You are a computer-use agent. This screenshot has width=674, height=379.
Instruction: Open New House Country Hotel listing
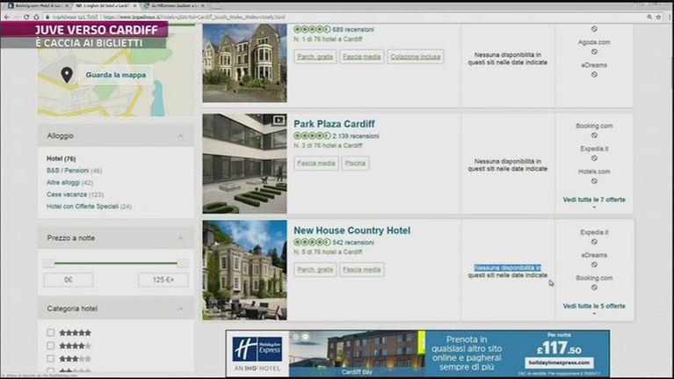coord(351,230)
